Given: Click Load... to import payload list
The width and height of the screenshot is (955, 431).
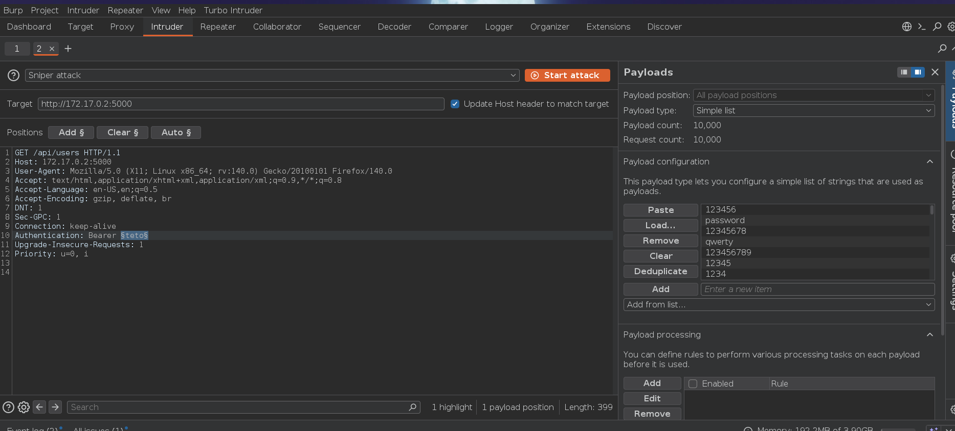Looking at the screenshot, I should pos(661,225).
